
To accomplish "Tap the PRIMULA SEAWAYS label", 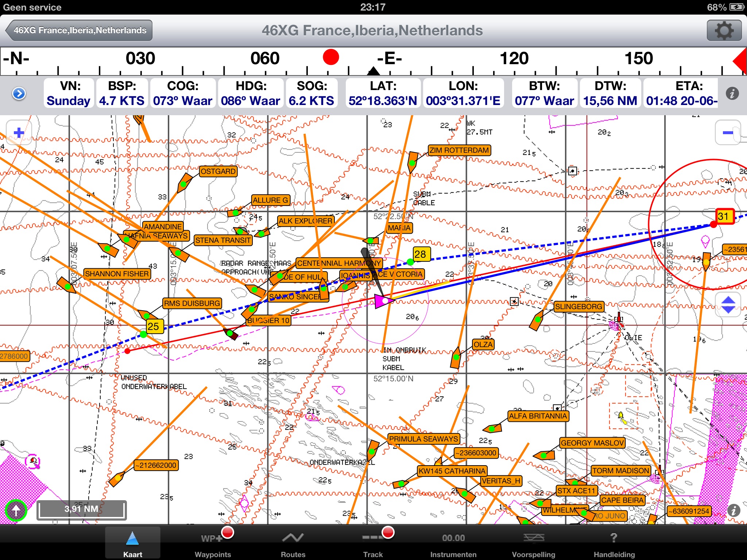I will coord(424,439).
